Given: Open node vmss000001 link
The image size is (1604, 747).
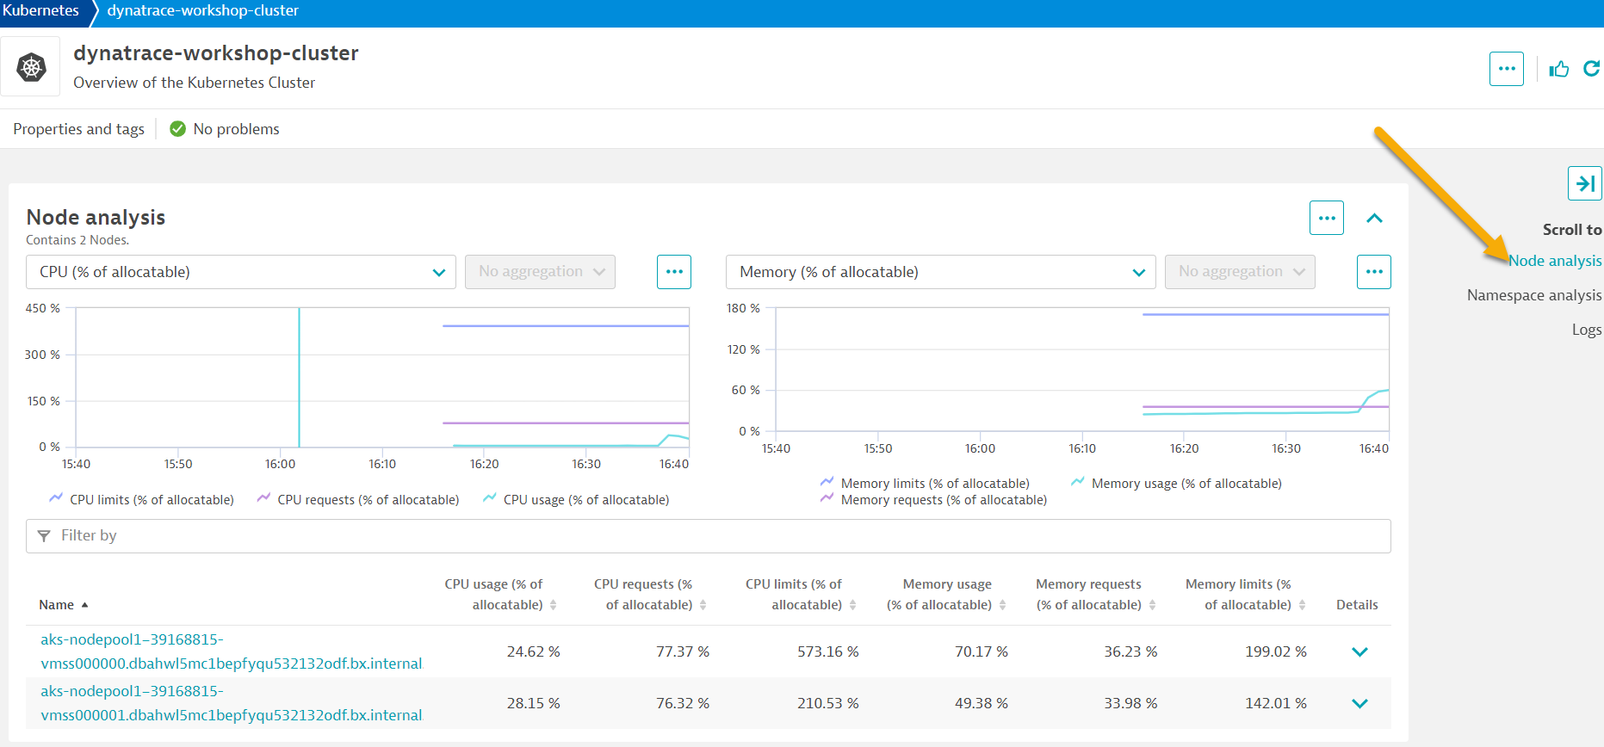Looking at the screenshot, I should [231, 703].
